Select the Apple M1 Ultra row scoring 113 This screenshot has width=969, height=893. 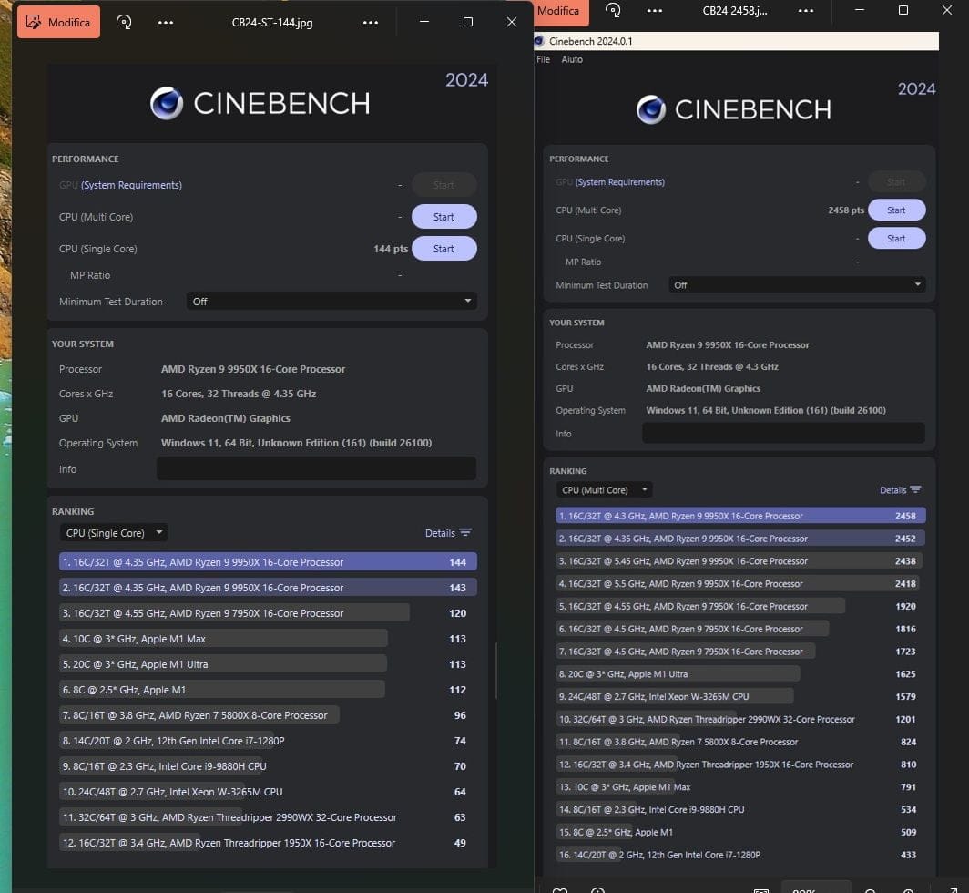coord(268,664)
